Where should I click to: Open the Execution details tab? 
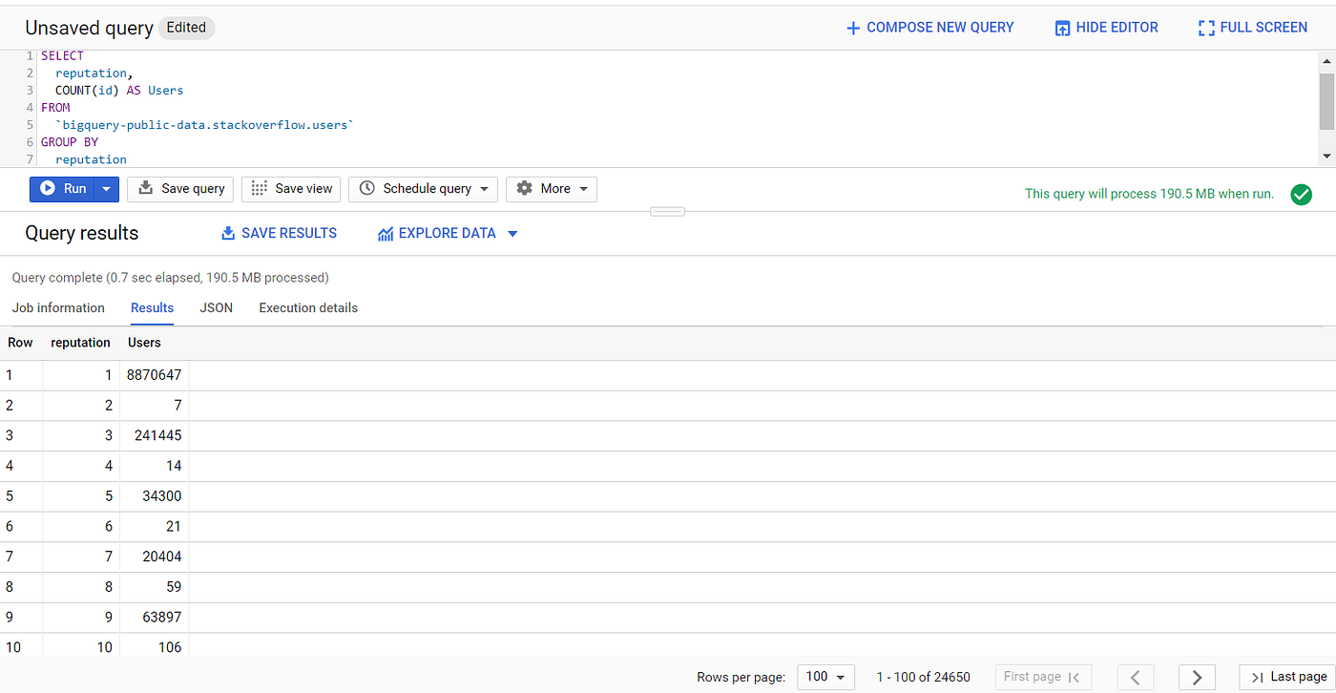(307, 307)
